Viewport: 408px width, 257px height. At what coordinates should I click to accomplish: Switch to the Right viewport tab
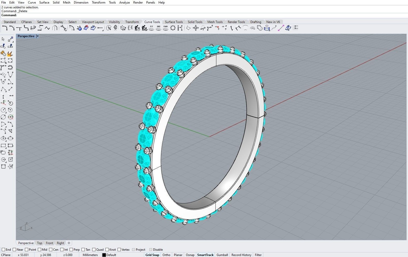coord(60,243)
